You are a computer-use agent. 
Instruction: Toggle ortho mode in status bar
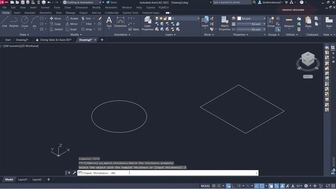pos(234,186)
